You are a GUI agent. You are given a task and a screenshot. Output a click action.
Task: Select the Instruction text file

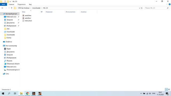tap(28, 21)
